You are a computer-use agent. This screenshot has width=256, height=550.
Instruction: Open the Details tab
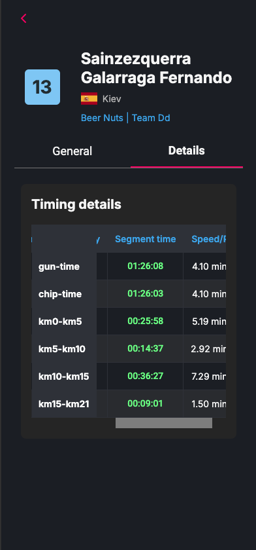pyautogui.click(x=186, y=151)
